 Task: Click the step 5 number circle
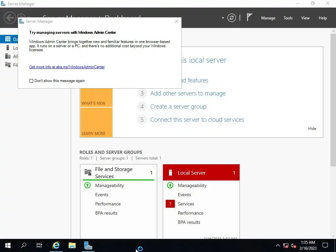coord(142,119)
